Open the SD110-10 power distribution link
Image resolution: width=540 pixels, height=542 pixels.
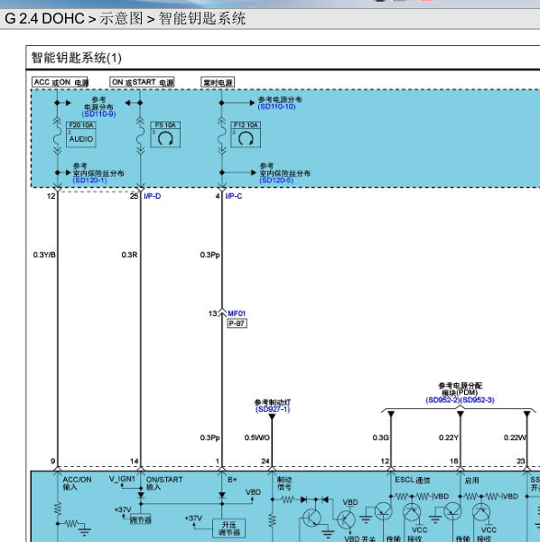click(x=276, y=107)
